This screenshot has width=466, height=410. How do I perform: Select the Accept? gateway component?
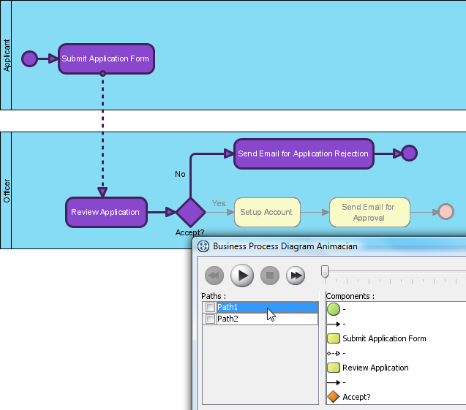click(x=356, y=397)
